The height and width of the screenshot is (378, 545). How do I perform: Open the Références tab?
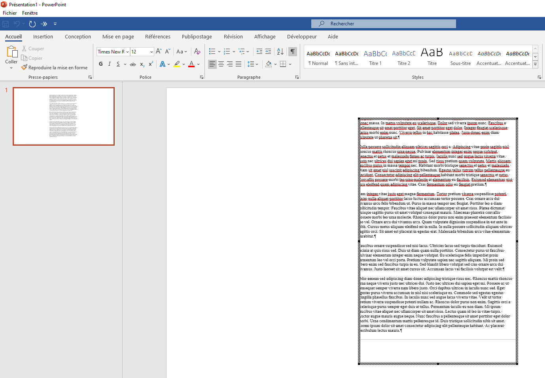coord(158,36)
